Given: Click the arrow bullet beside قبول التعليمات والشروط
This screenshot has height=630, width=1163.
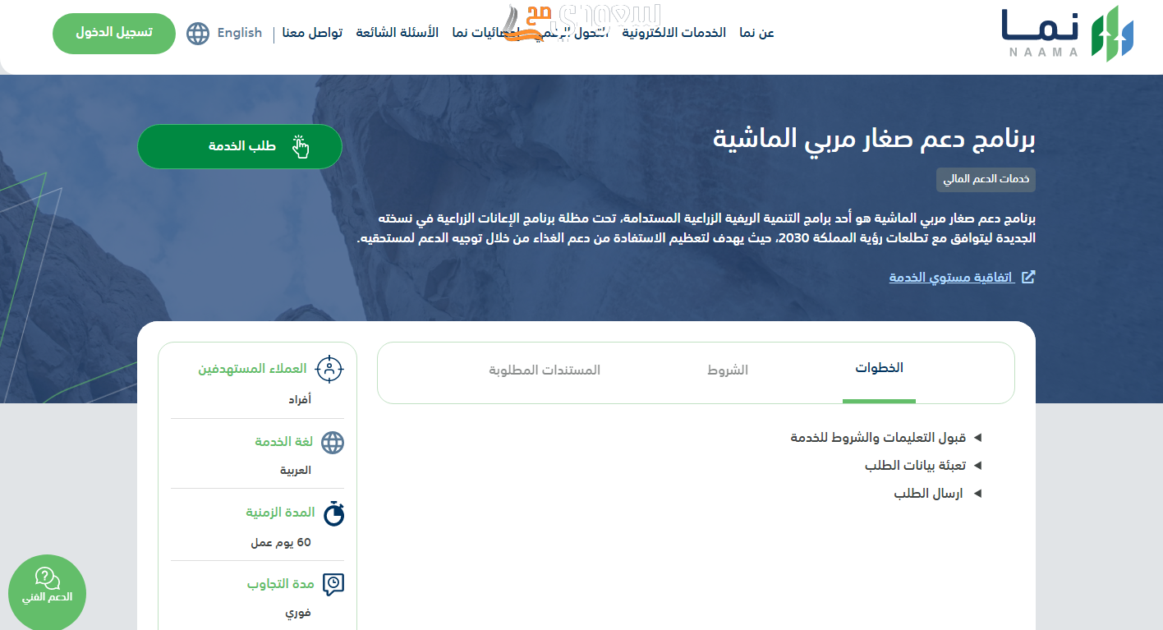Looking at the screenshot, I should coord(977,438).
